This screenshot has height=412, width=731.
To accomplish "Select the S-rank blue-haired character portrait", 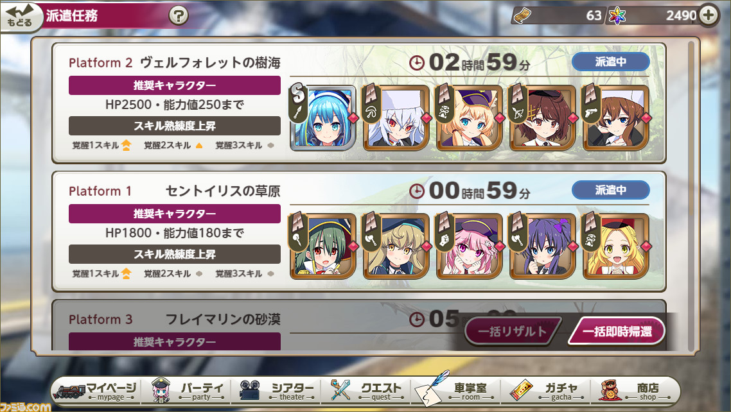I will click(x=324, y=118).
